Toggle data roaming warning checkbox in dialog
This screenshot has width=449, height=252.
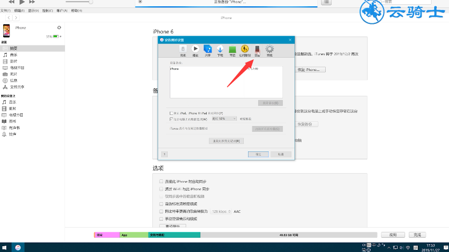coord(171,119)
